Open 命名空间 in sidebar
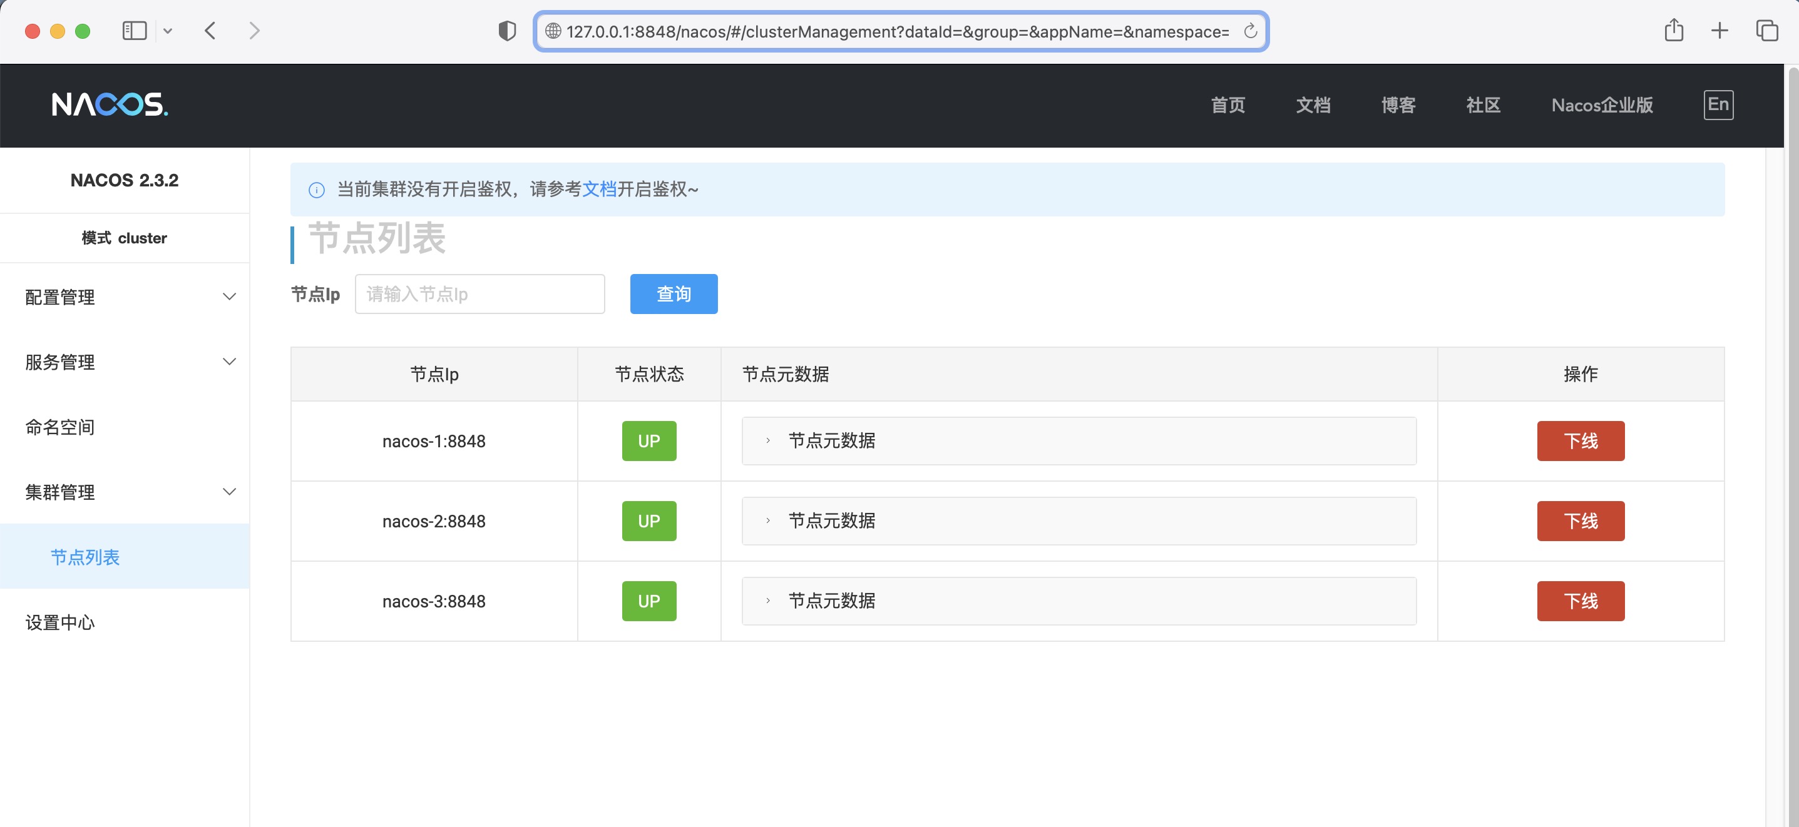 60,427
